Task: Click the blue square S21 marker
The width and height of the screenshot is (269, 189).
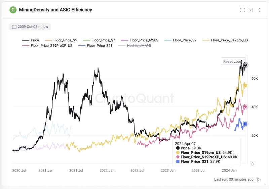Action: pyautogui.click(x=245, y=124)
